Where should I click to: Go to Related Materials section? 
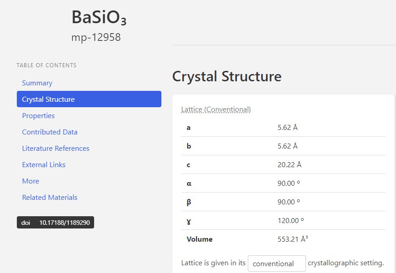[x=50, y=197]
